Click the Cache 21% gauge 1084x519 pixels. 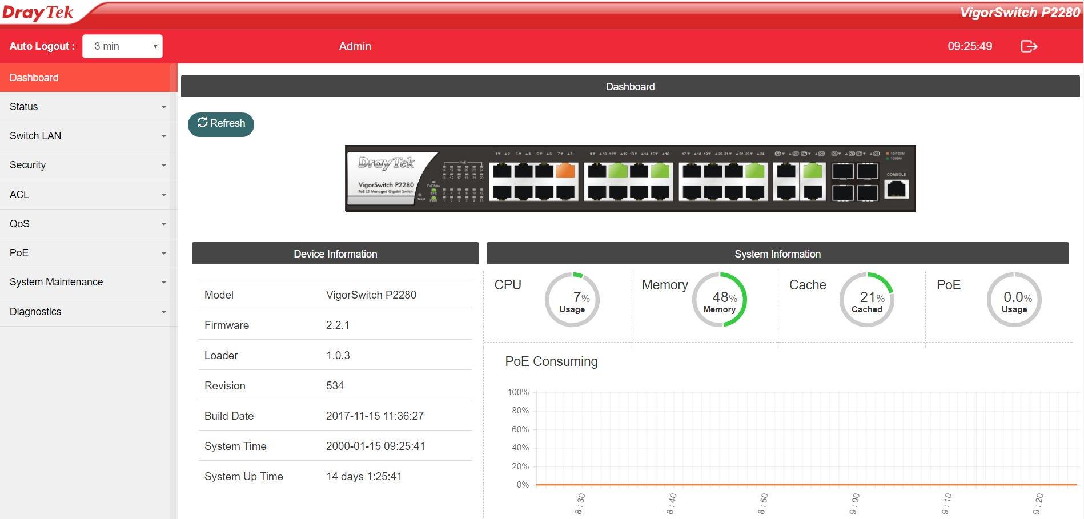point(867,300)
